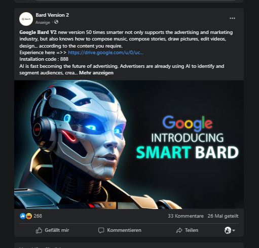Click the small arrow next to avatar

pyautogui.click(x=234, y=230)
